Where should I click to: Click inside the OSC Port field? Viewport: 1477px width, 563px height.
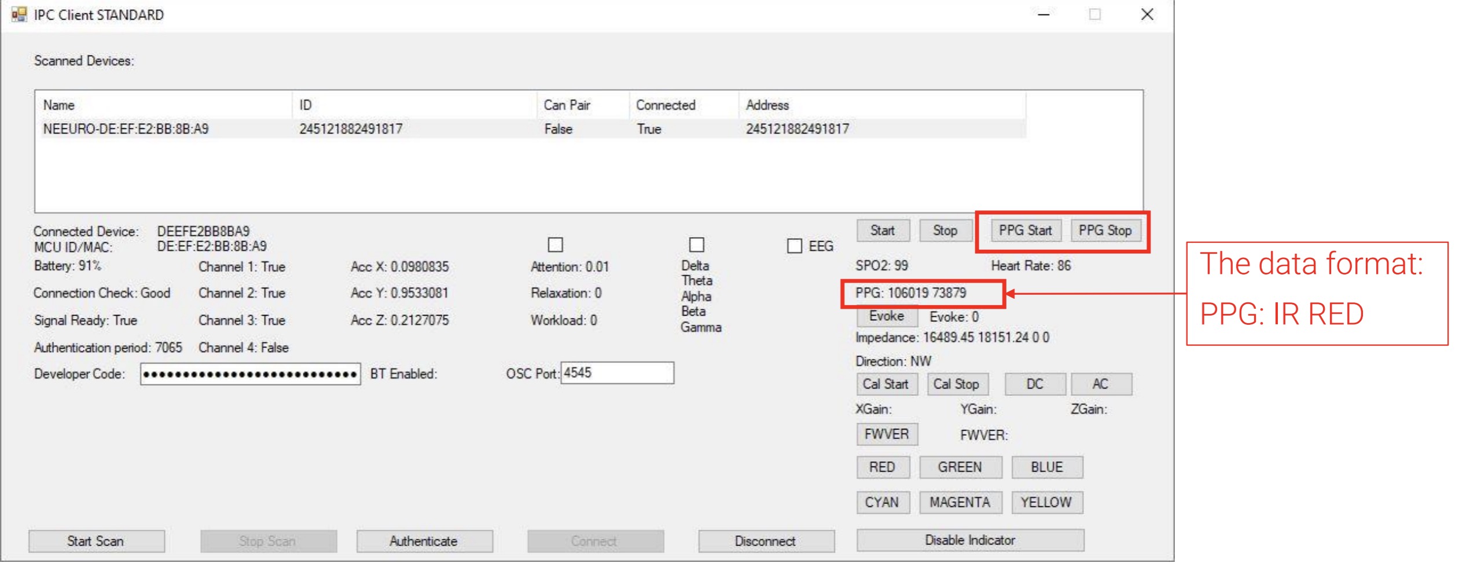coord(616,373)
